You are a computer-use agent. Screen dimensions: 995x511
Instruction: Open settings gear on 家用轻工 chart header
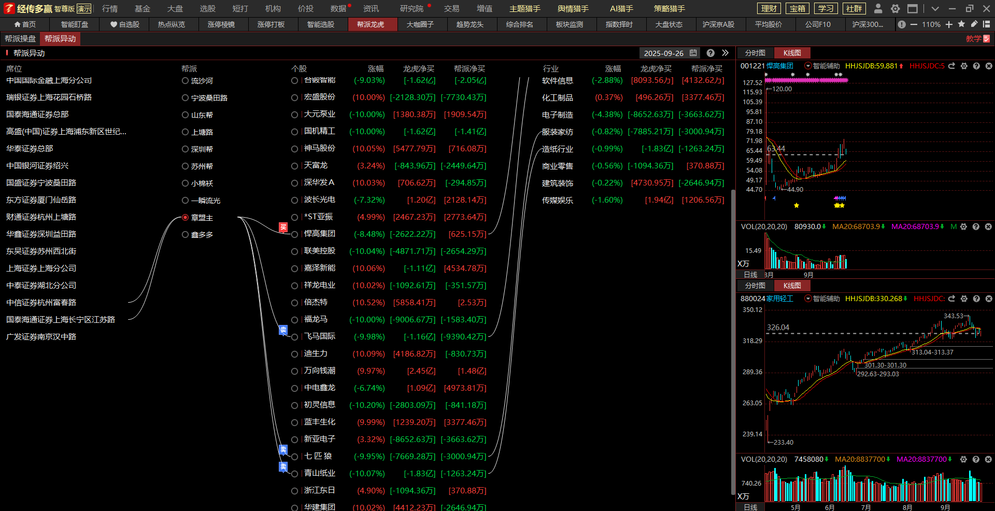964,299
